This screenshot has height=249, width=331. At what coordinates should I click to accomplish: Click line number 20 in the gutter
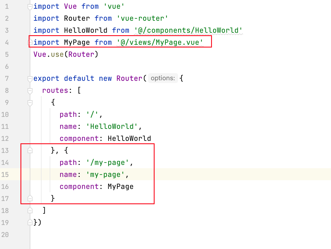pyautogui.click(x=5, y=235)
